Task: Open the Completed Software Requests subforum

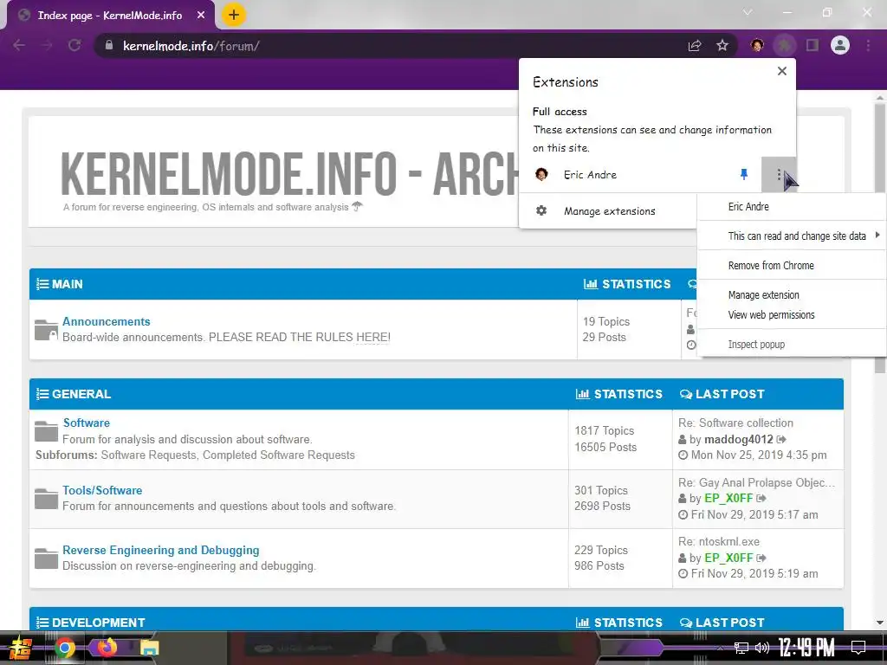Action: pos(279,455)
